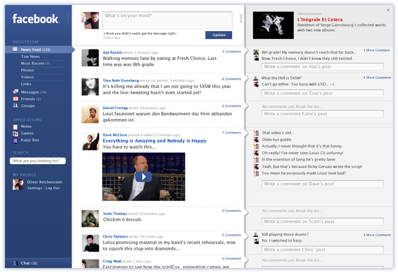The width and height of the screenshot is (398, 273).
Task: Open the Chat icon at sidebar bottom
Action: [x=15, y=263]
